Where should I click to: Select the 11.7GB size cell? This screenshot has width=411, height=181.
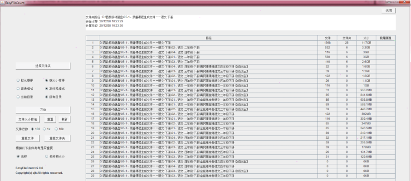click(x=366, y=43)
